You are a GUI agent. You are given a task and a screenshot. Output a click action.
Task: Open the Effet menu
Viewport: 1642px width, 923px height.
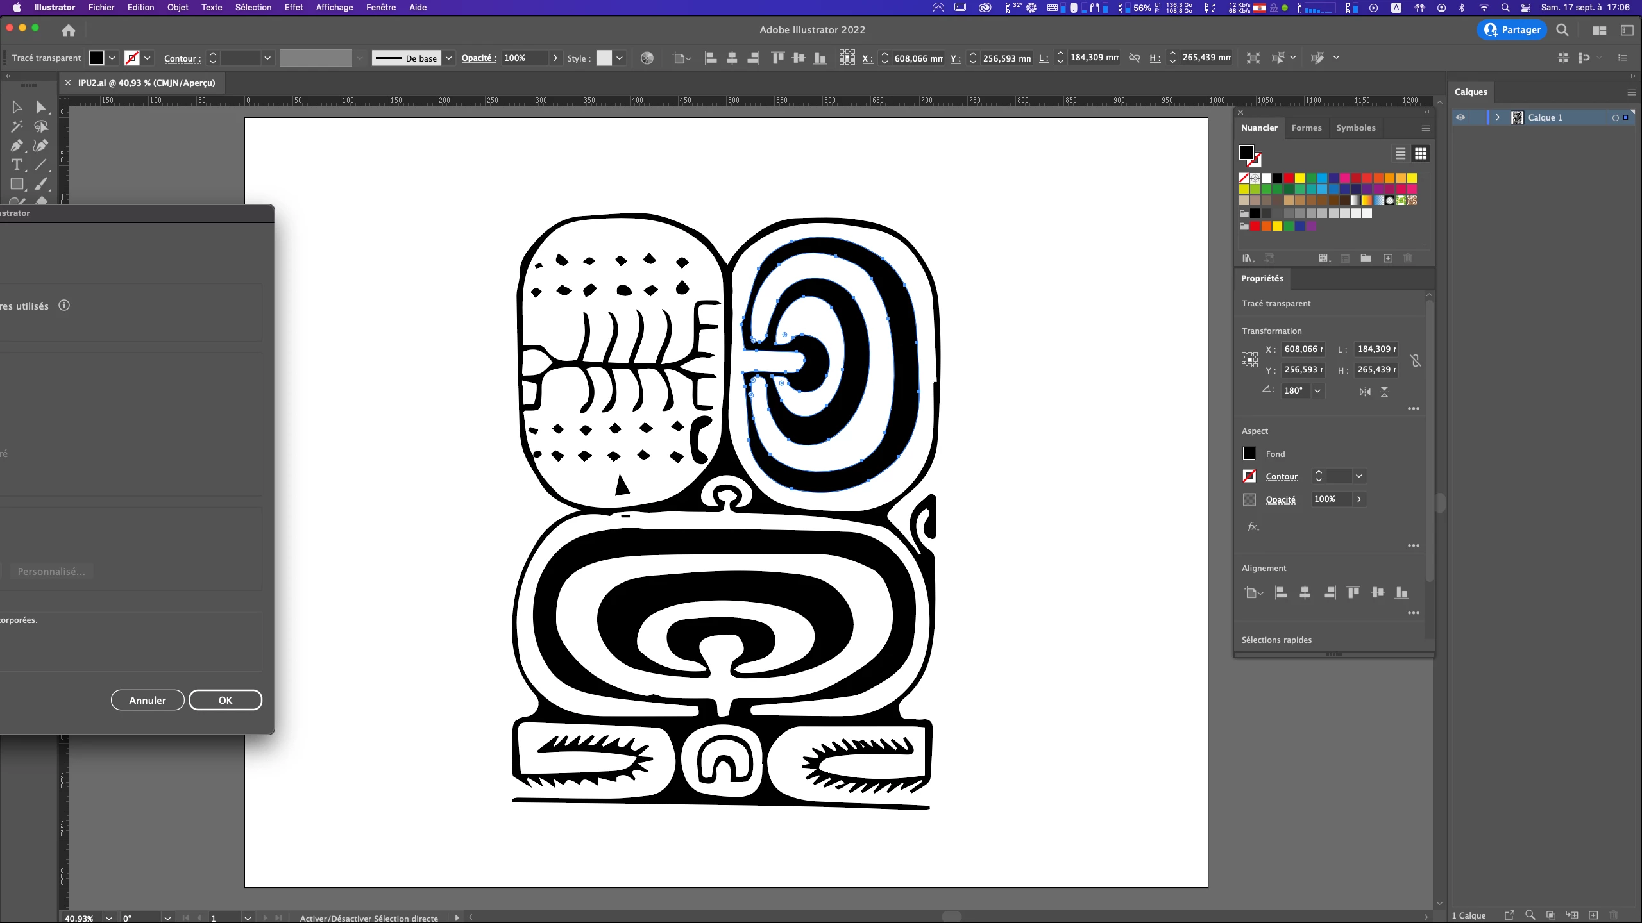point(294,7)
